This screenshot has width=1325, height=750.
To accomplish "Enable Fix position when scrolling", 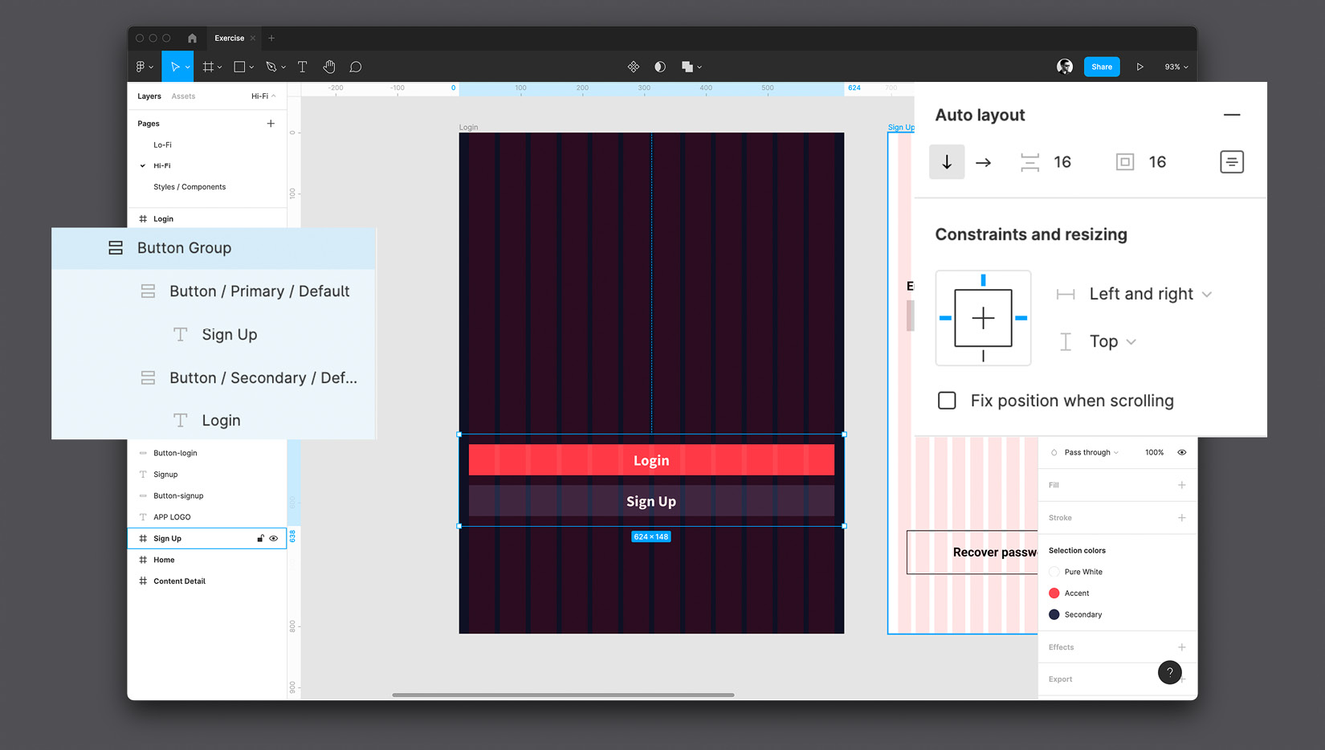I will (x=947, y=400).
